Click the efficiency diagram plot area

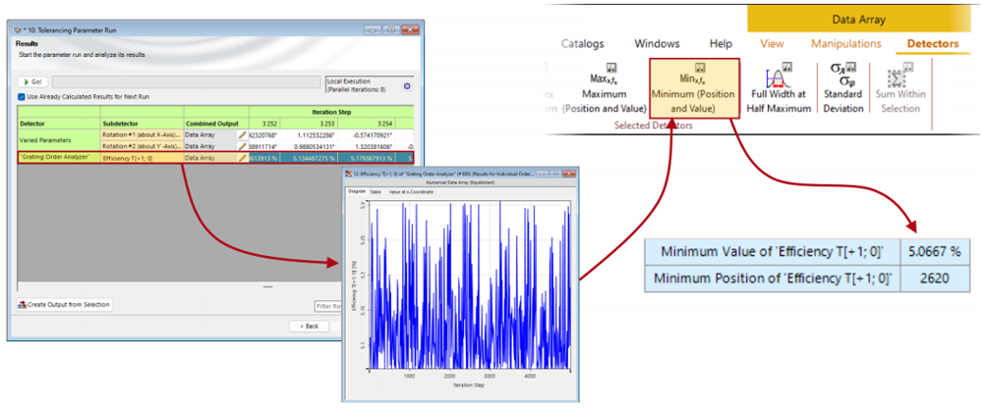point(469,286)
